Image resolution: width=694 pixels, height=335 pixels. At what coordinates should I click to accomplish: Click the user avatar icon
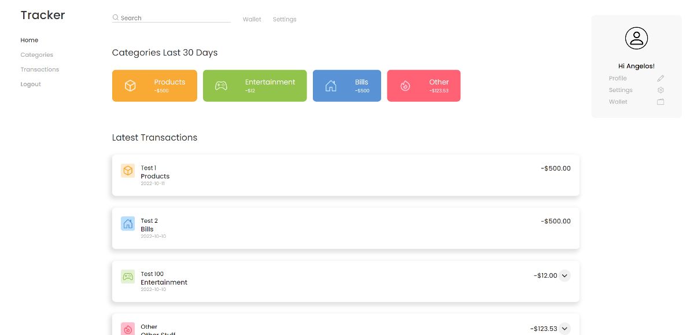click(636, 39)
